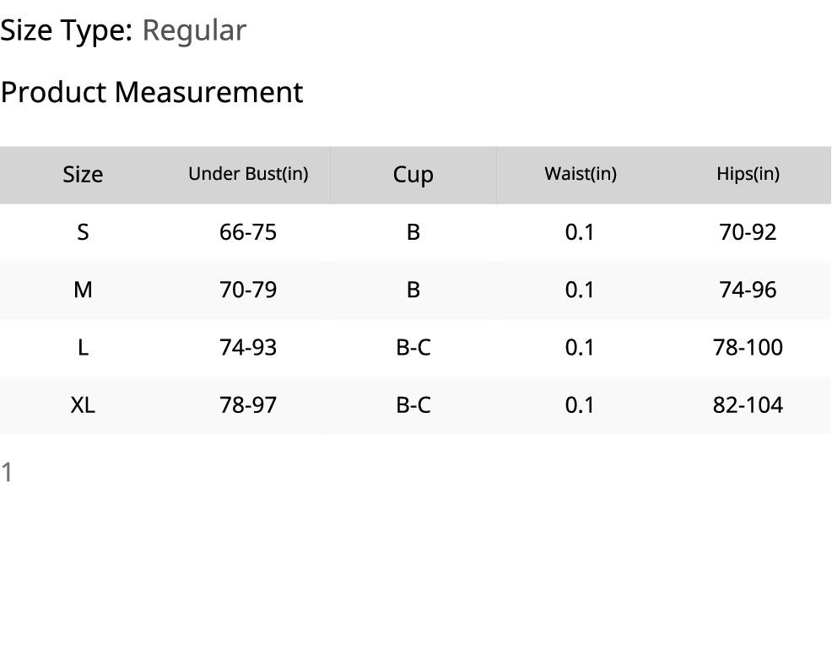Click the 70-79 under bust value
This screenshot has height=651, width=832.
(x=248, y=290)
